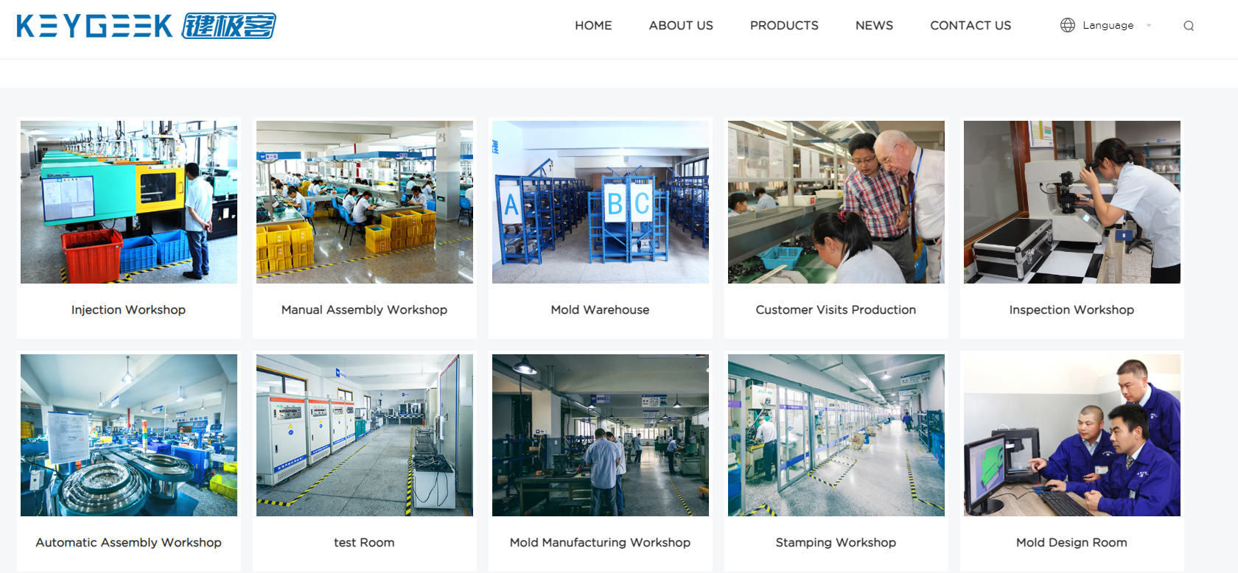Open the PRODUCTS menu
This screenshot has height=573, width=1238.
click(x=784, y=25)
